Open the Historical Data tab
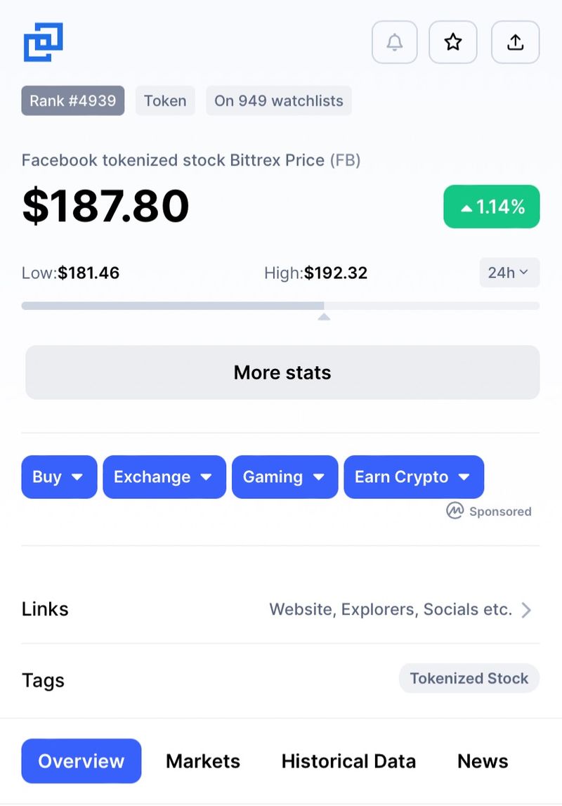 348,761
